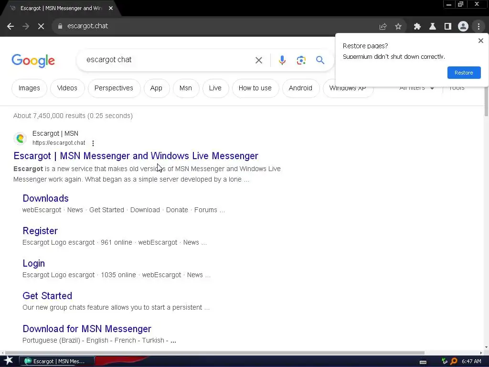Open the share this page icon
489x367 pixels.
(383, 27)
